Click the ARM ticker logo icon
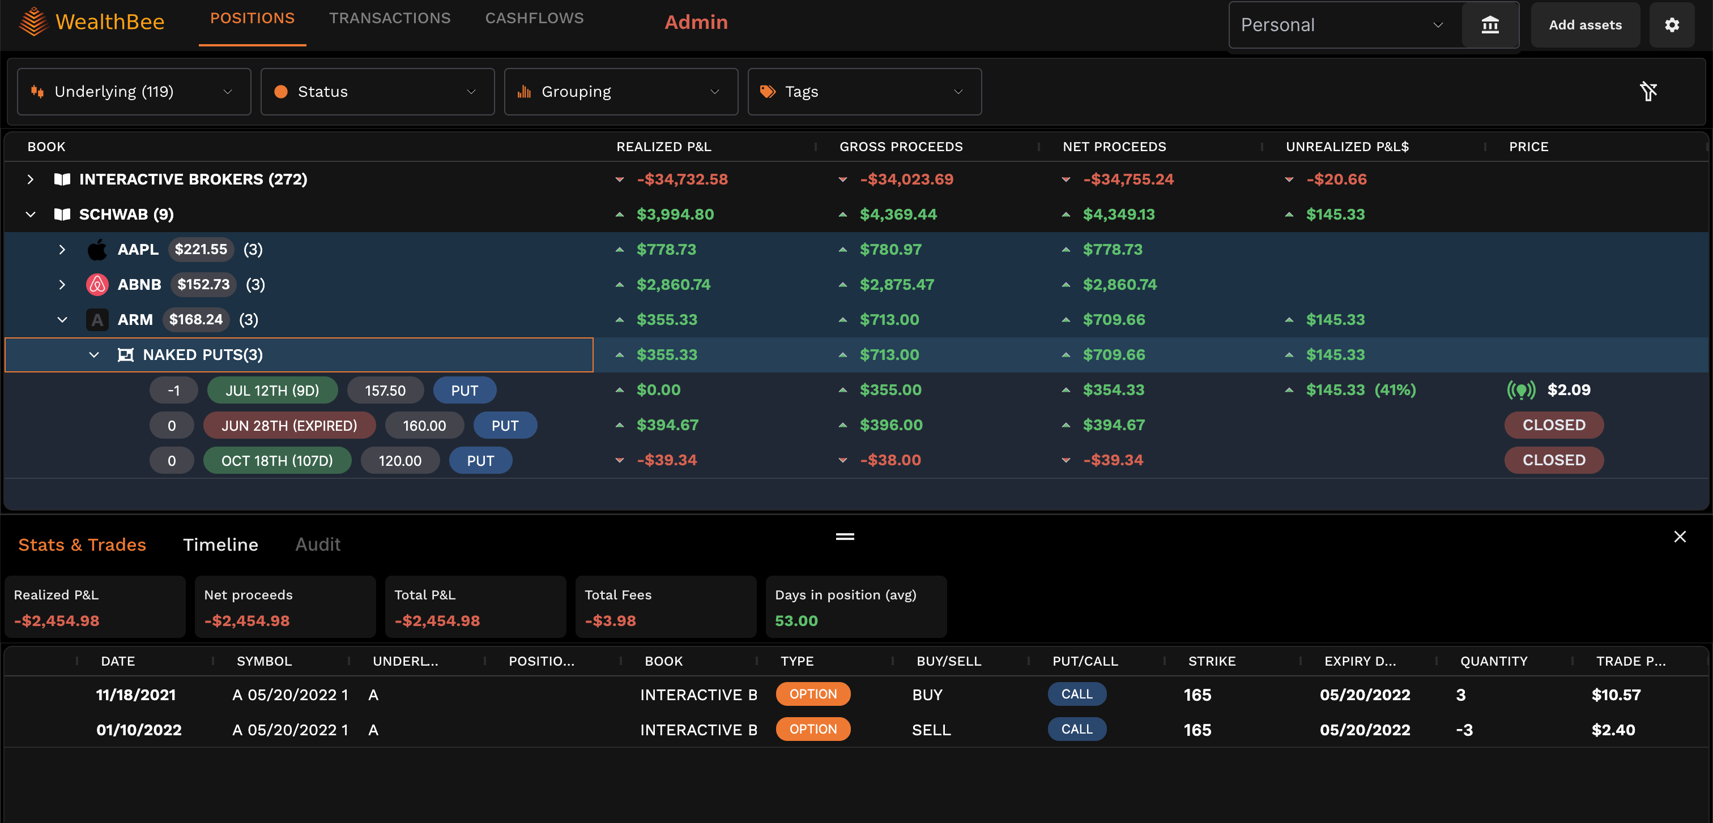This screenshot has height=823, width=1713. (x=97, y=320)
